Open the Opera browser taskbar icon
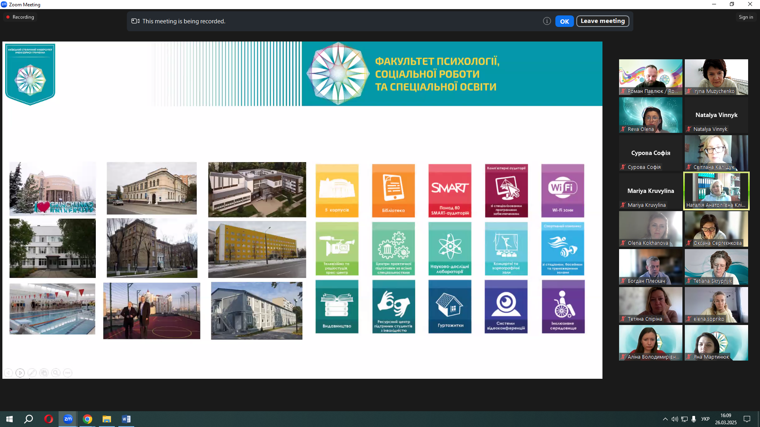760x427 pixels. click(x=48, y=419)
